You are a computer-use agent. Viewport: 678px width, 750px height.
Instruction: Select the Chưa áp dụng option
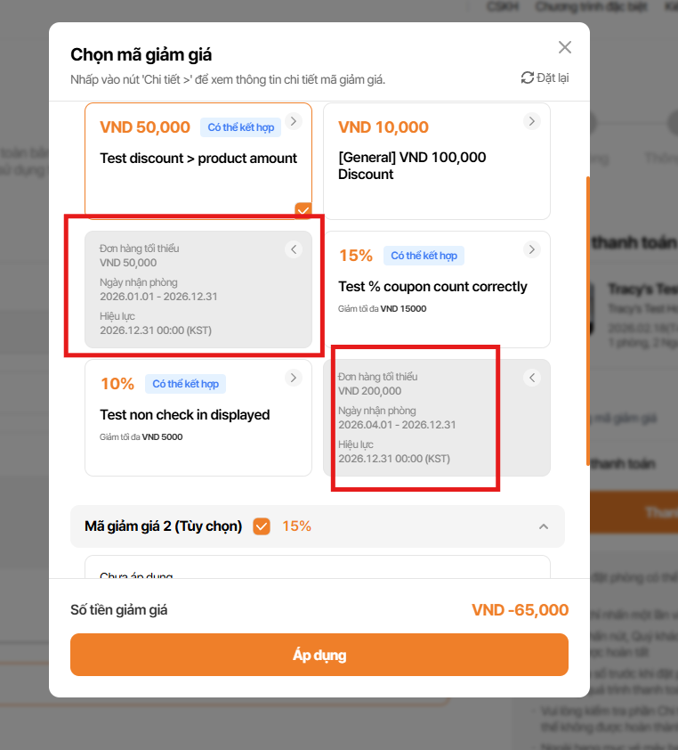click(x=136, y=575)
